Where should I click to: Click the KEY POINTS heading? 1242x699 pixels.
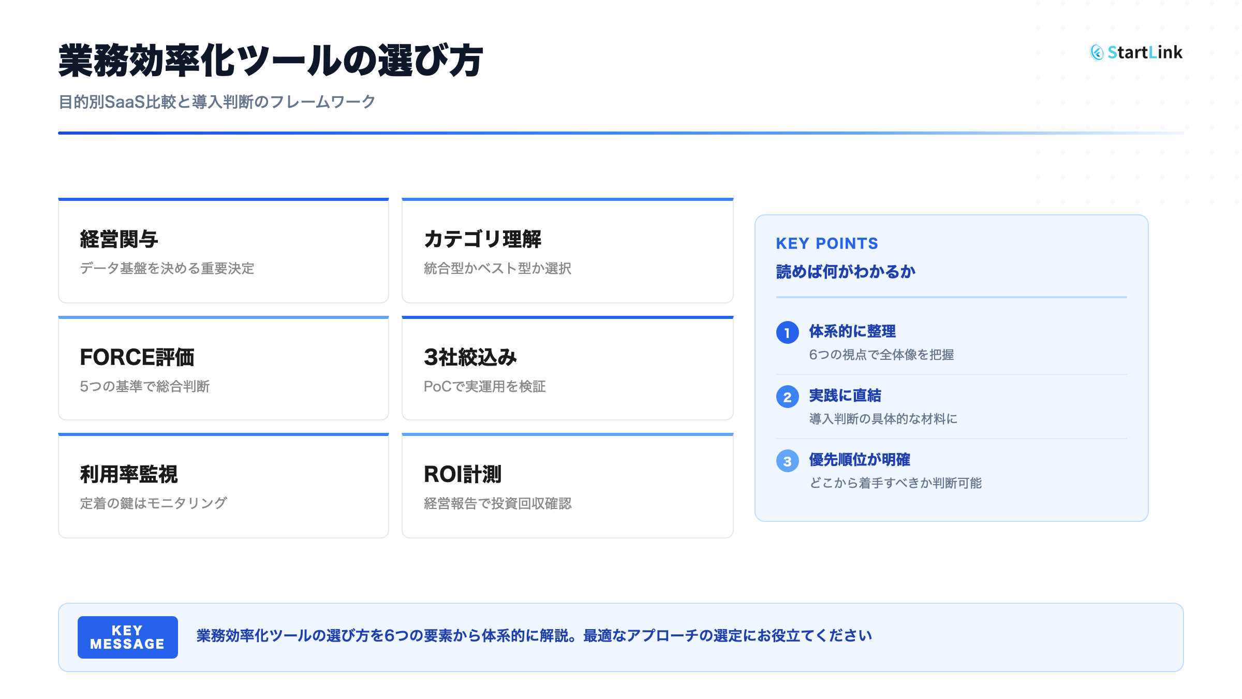(826, 243)
